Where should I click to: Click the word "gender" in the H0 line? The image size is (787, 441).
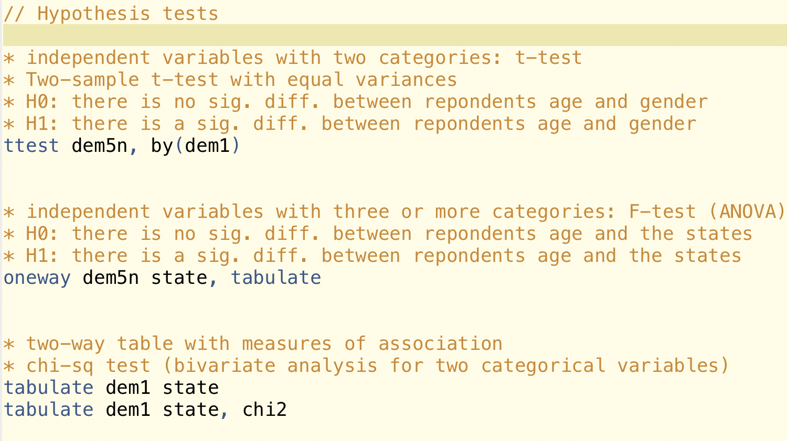674,102
